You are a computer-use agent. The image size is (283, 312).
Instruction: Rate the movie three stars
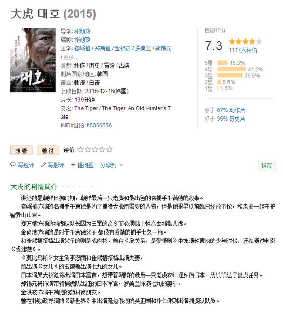[x=95, y=149]
